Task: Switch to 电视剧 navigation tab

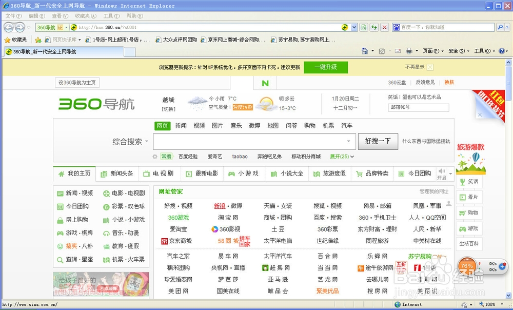Action: (x=160, y=174)
